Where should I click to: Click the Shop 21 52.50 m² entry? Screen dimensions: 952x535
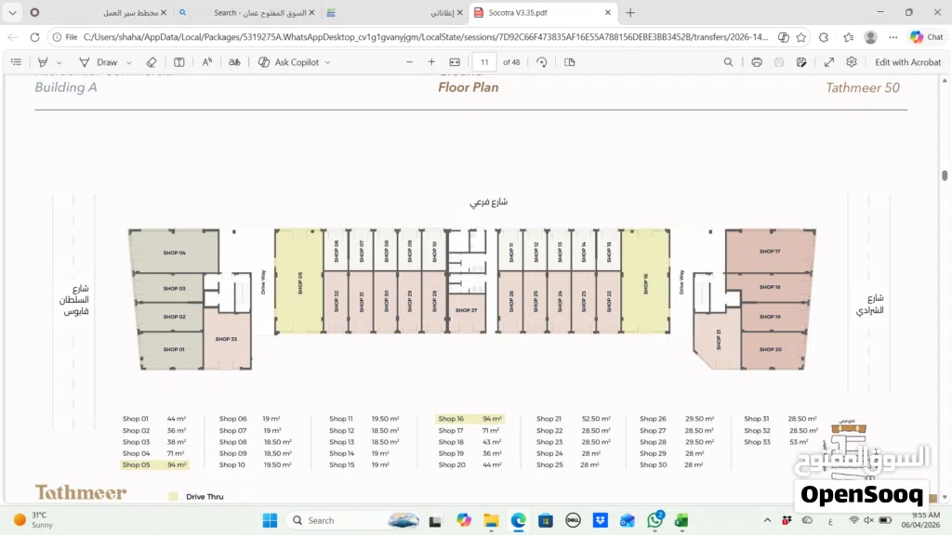pos(573,419)
